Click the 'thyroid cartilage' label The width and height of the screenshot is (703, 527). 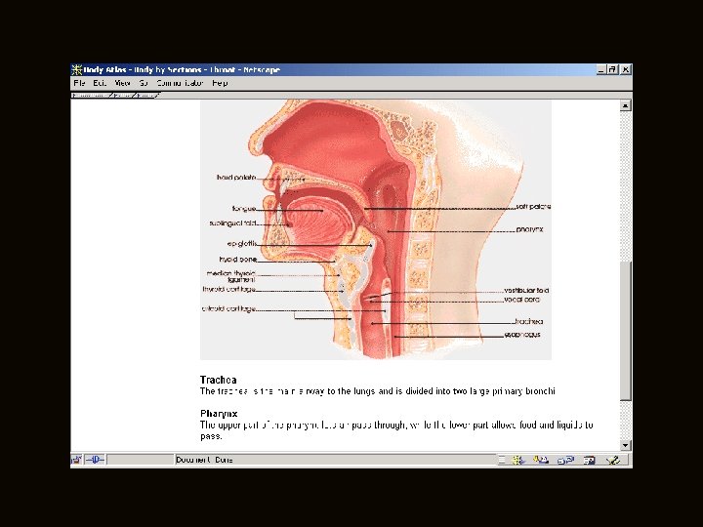(228, 290)
